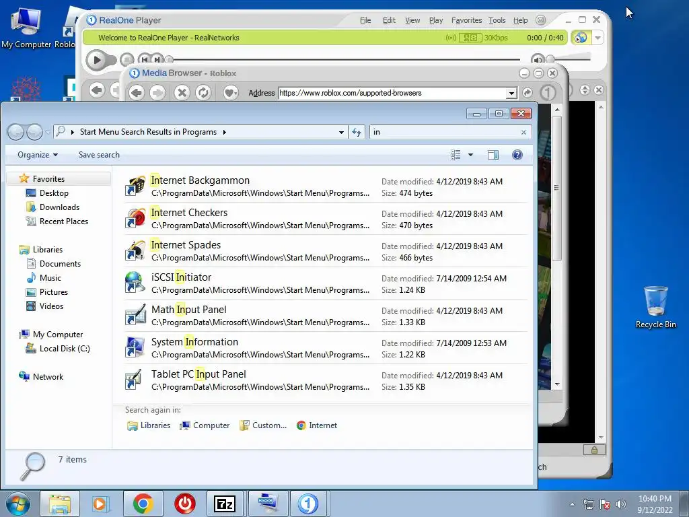Viewport: 689px width, 517px height.
Task: Click the RealOne Player seek bar
Action: [x=344, y=59]
